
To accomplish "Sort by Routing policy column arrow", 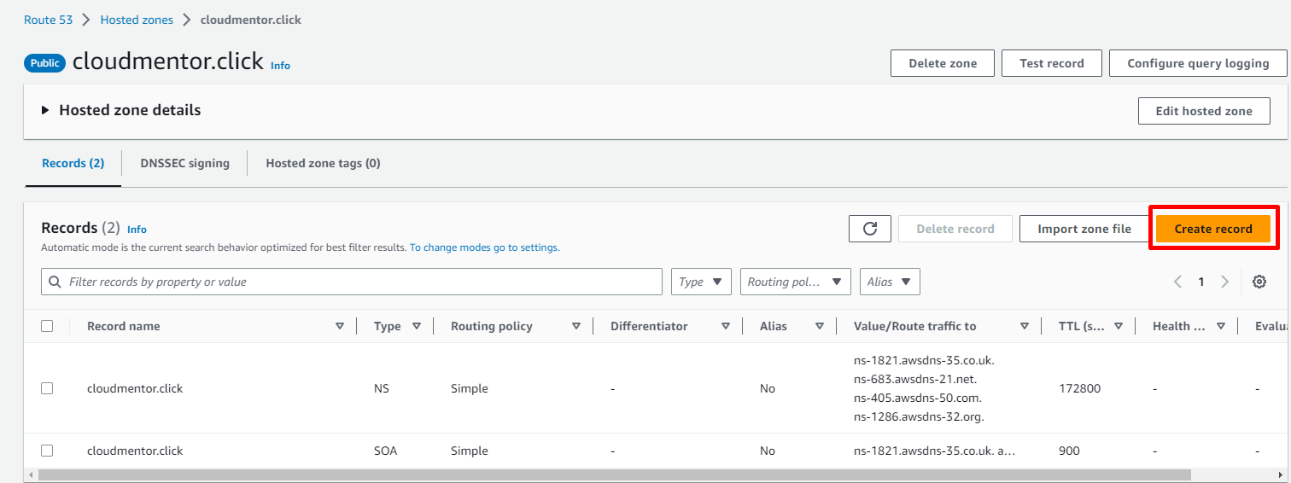I will 576,326.
